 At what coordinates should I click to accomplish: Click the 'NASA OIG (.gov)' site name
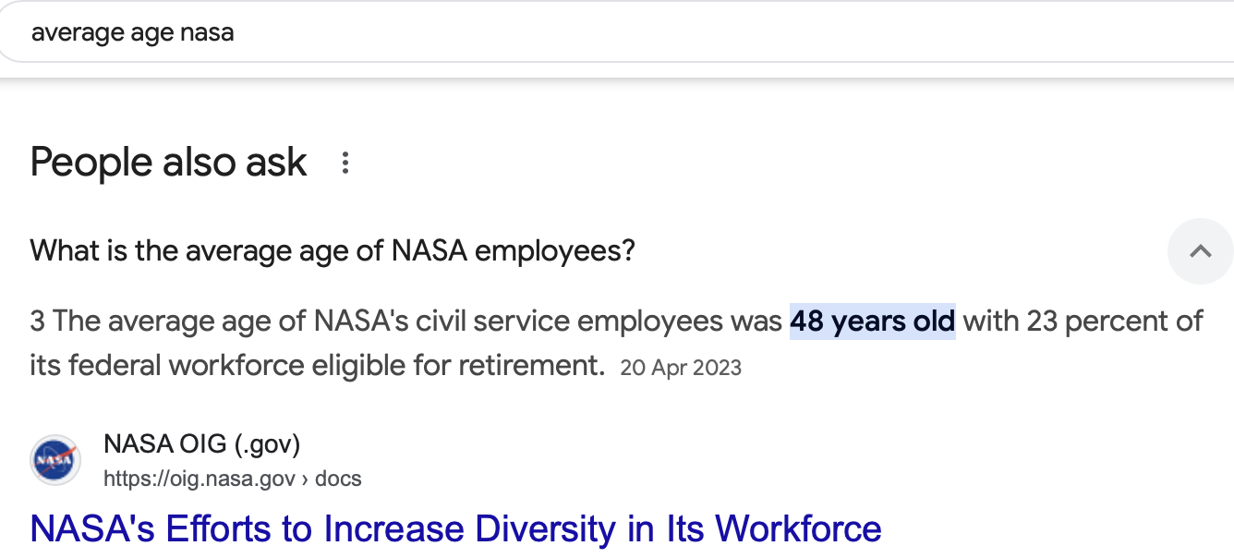(x=201, y=444)
